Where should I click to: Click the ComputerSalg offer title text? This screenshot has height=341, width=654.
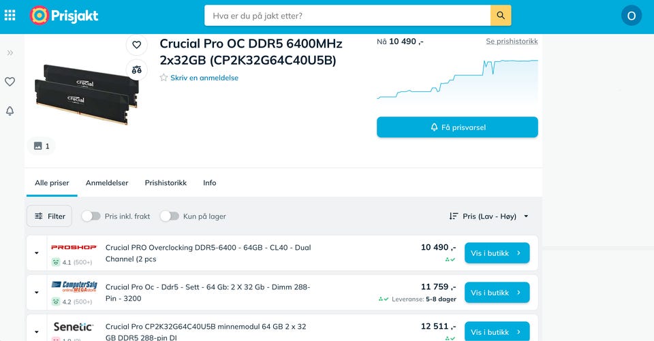tap(208, 293)
